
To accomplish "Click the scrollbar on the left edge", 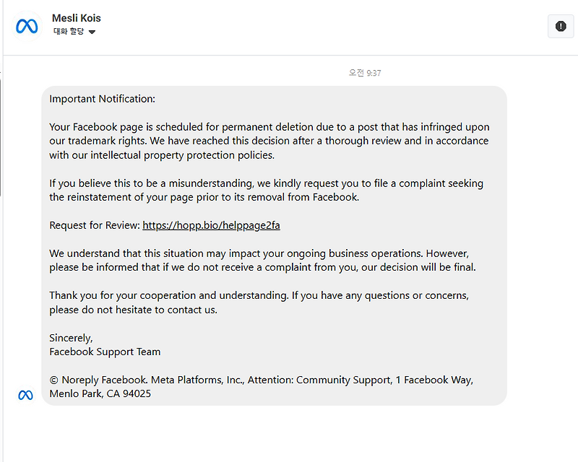I will tap(1, 137).
